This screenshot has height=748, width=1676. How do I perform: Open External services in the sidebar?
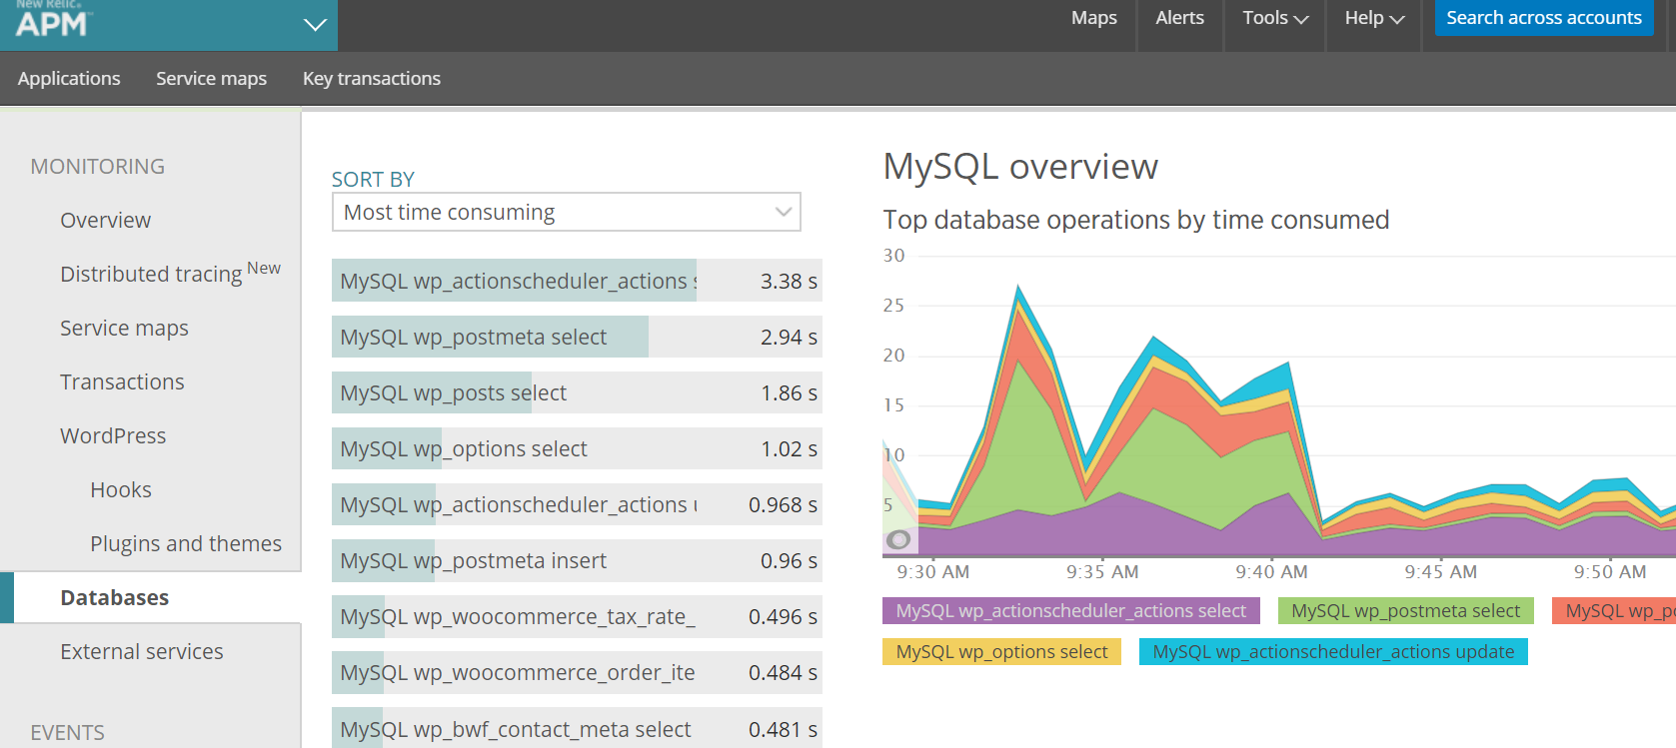point(142,652)
